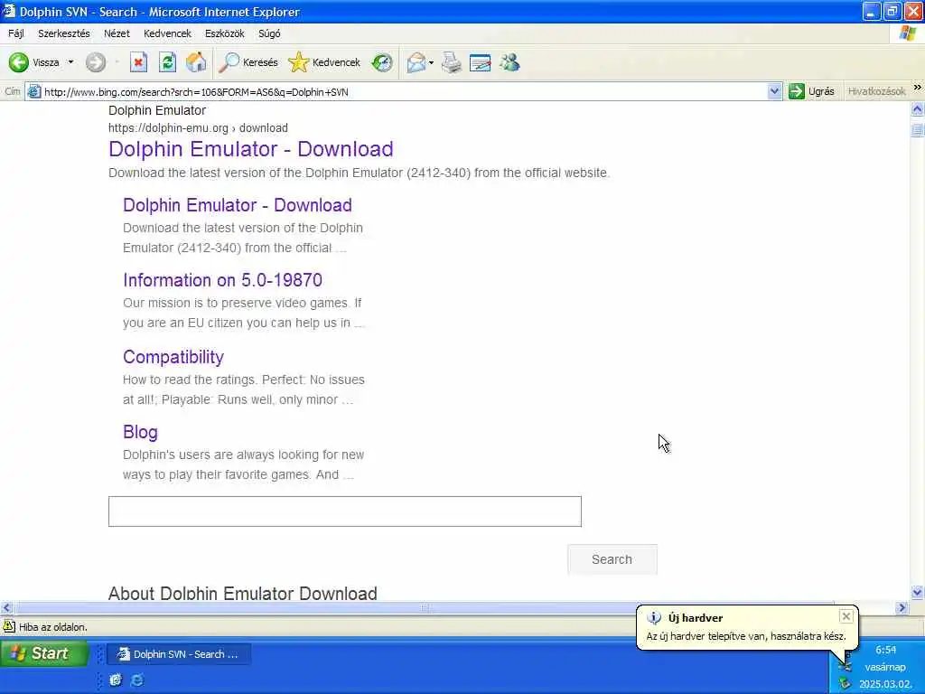Screen dimensions: 925x694
Task: Expand the toolbar overflow chevron
Action: click(917, 88)
